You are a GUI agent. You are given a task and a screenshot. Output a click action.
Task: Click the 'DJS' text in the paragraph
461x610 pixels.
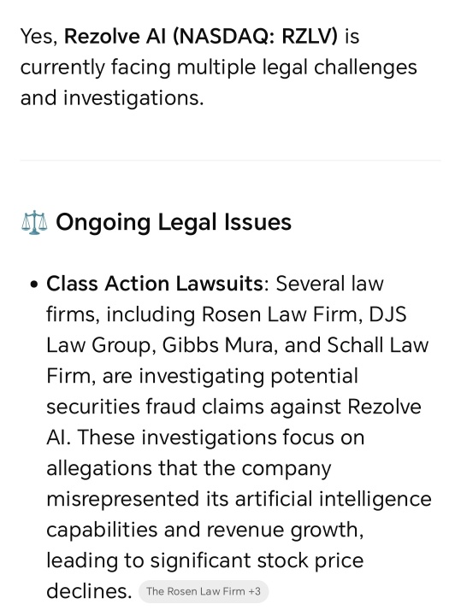(x=387, y=314)
